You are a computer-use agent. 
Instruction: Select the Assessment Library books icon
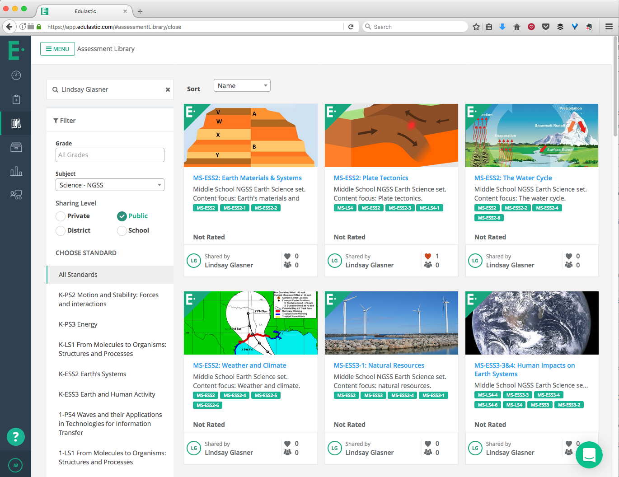tap(16, 123)
